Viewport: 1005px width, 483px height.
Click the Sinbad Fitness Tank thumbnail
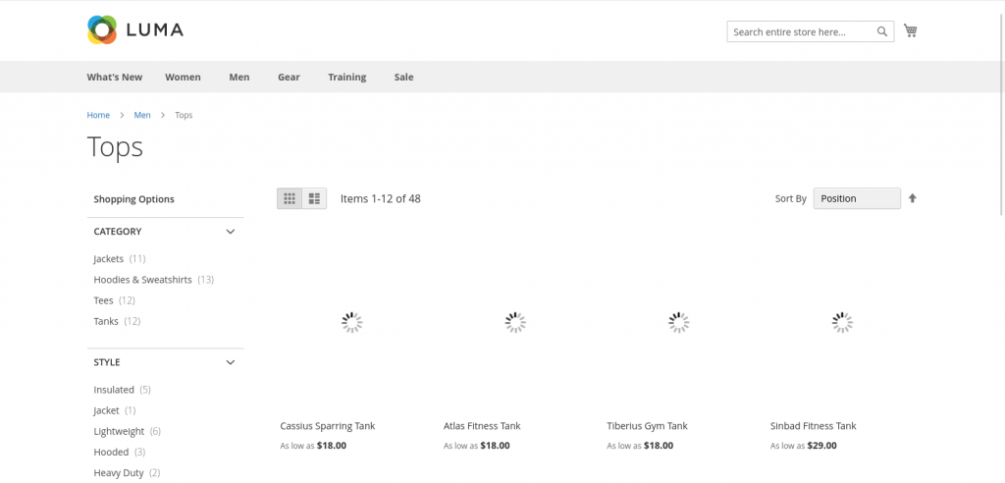click(842, 323)
